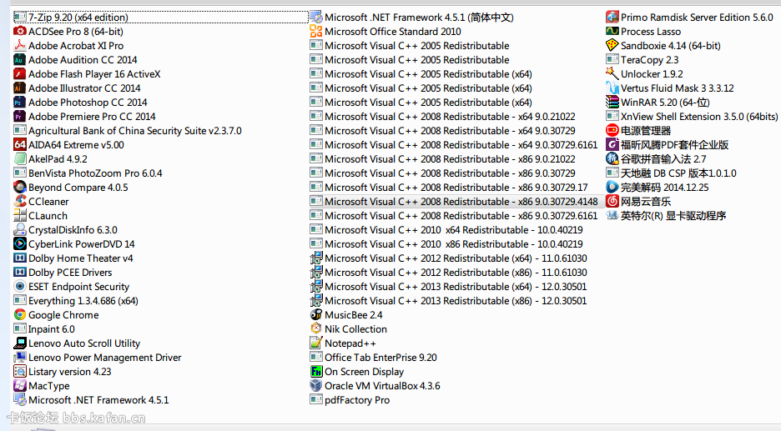This screenshot has width=781, height=431.
Task: Click the MusicBee 2.4 icon
Action: click(316, 315)
